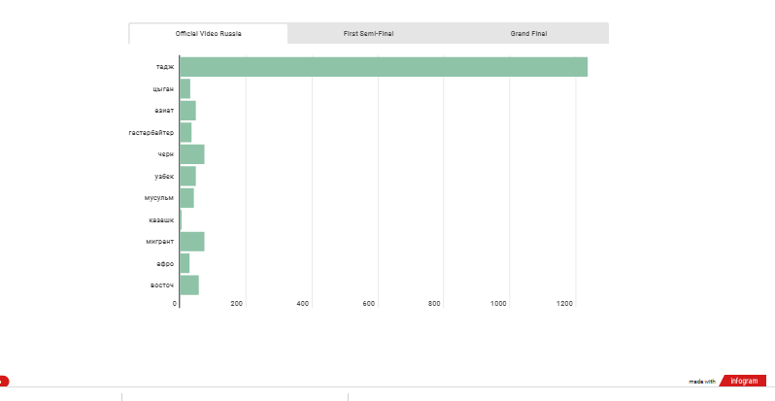This screenshot has width=775, height=401.
Task: Click the bar labeled 'мигрант'
Action: [191, 242]
